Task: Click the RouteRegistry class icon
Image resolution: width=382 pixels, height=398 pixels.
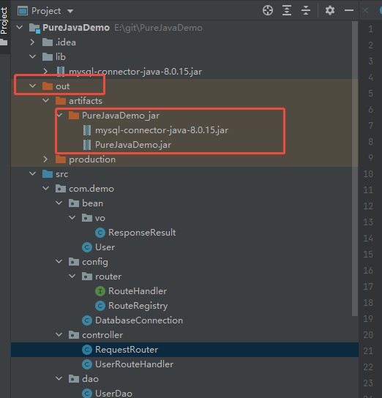Action: (x=100, y=306)
